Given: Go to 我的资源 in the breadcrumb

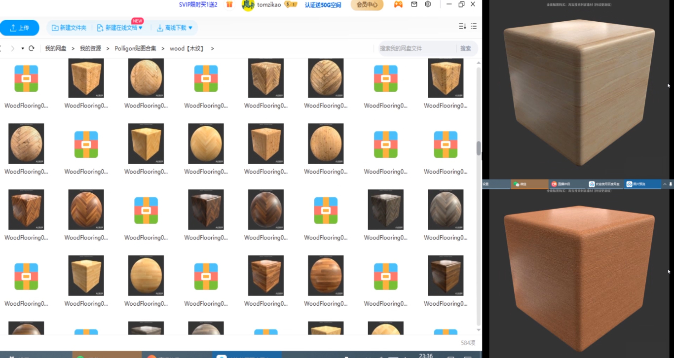Looking at the screenshot, I should [x=90, y=48].
